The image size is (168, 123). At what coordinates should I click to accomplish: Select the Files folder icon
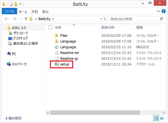[57, 36]
